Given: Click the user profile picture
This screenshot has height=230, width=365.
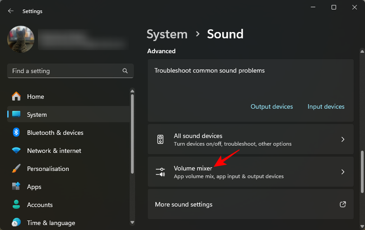Looking at the screenshot, I should tap(21, 39).
